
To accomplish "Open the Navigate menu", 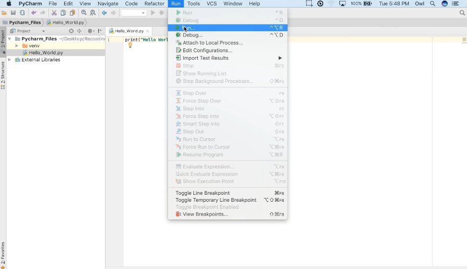I will tap(108, 4).
